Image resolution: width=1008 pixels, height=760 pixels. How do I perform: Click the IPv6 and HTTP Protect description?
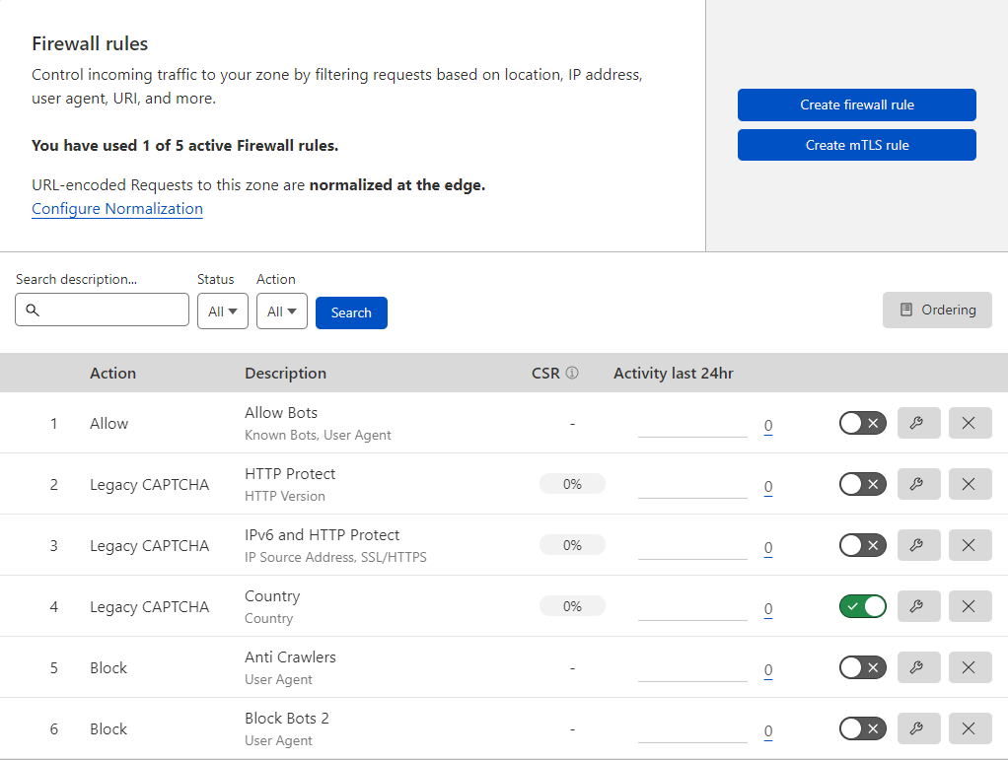(x=323, y=534)
